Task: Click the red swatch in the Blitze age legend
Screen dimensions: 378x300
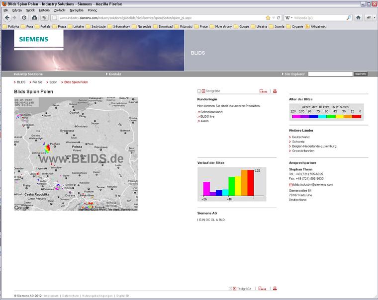Action: tap(357, 117)
